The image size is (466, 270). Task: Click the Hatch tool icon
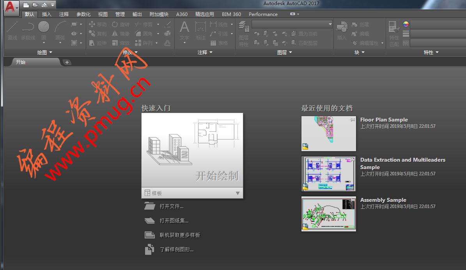pos(74,43)
